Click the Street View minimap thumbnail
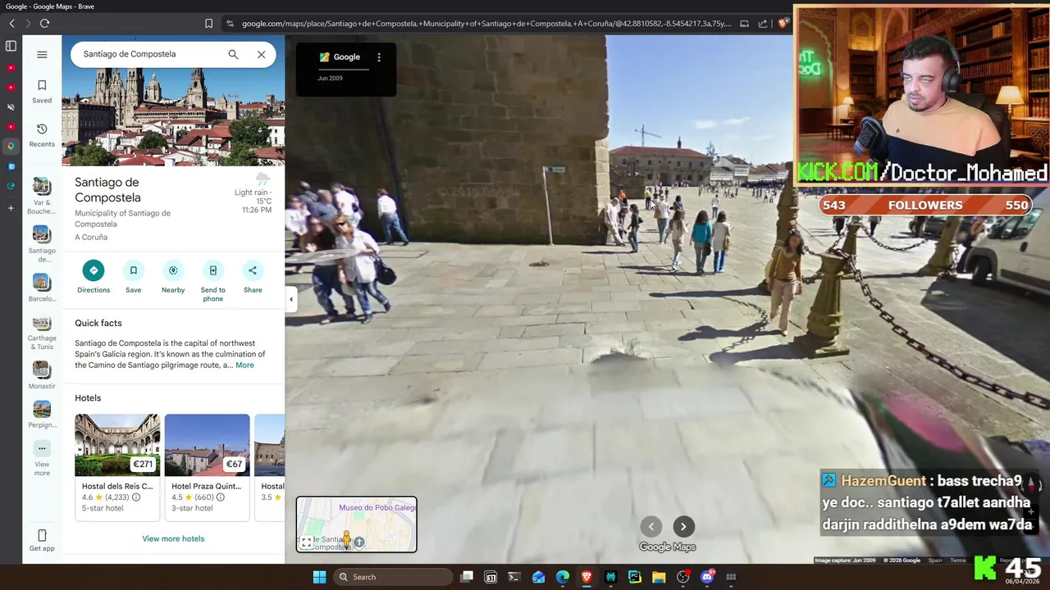The image size is (1050, 590). (356, 524)
